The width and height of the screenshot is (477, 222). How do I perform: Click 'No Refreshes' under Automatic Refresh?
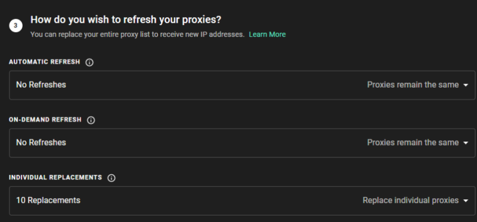[x=41, y=85]
